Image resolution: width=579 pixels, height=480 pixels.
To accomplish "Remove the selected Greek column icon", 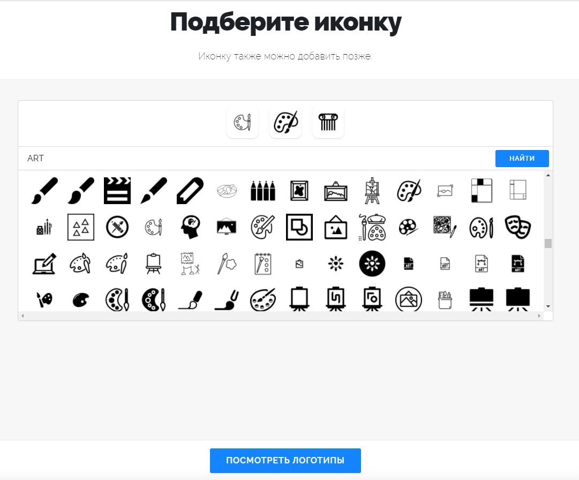I will coord(328,122).
